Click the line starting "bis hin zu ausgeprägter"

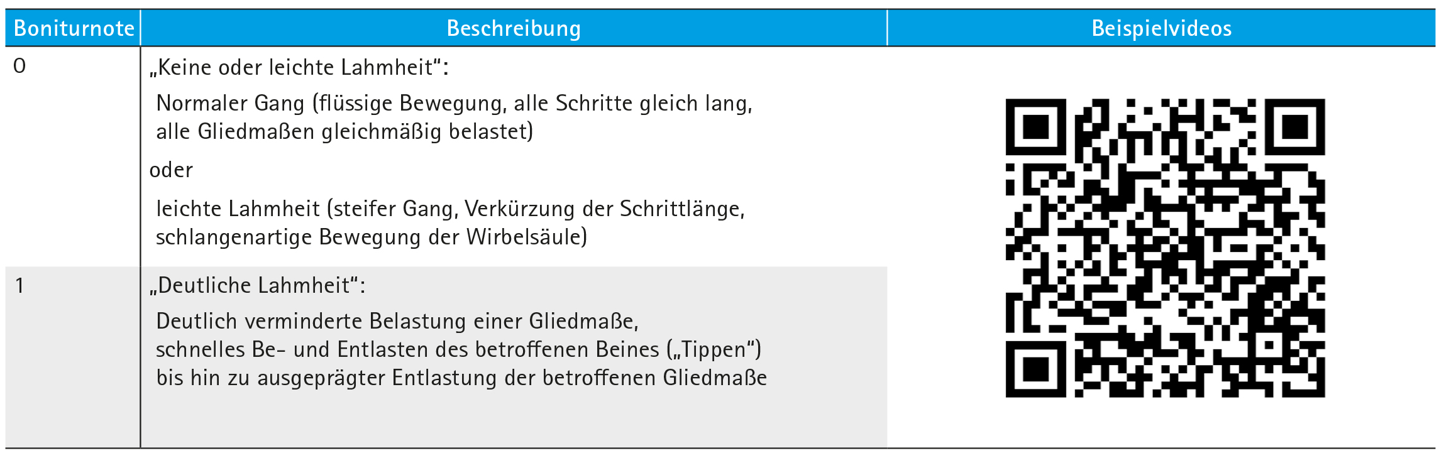tap(461, 378)
